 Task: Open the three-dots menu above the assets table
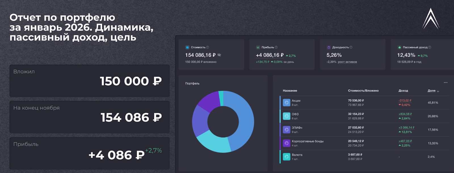[445, 83]
